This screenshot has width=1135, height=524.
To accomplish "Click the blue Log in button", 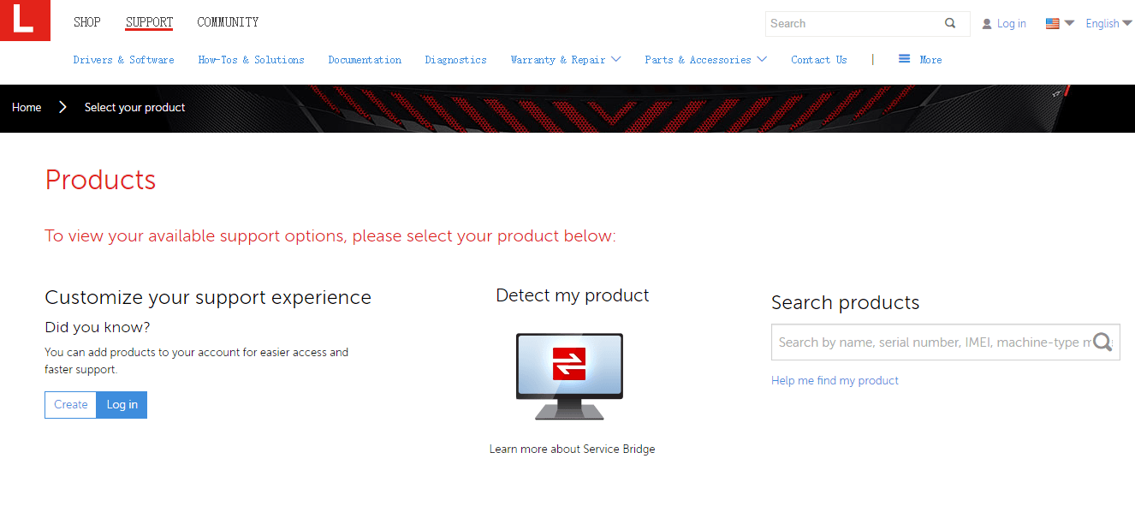I will click(x=122, y=405).
